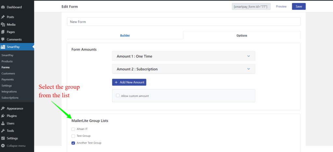Click Add New Amount button

tap(129, 82)
